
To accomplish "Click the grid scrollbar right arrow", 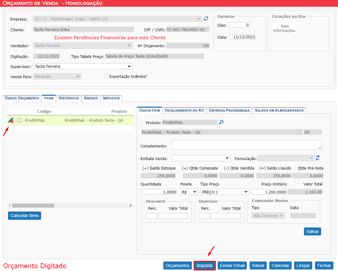I will [x=131, y=206].
